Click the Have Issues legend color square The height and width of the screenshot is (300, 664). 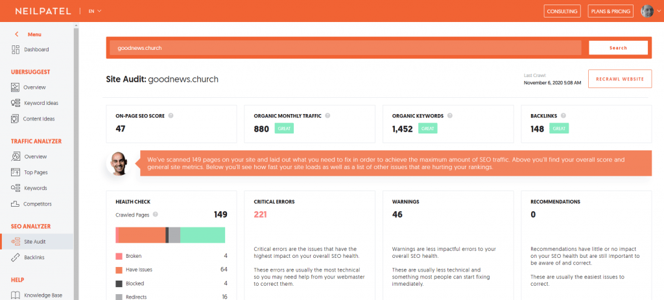(x=119, y=270)
